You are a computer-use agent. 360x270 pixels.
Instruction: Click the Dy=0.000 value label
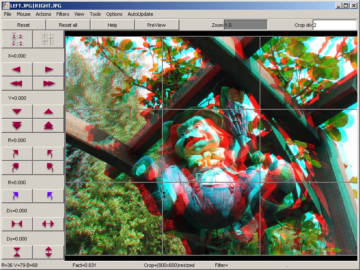tap(17, 239)
